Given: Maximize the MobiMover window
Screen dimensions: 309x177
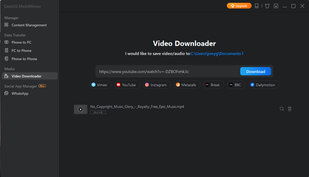Looking at the screenshot, I should pyautogui.click(x=294, y=6).
